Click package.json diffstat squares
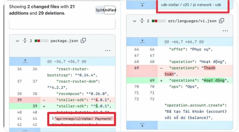Image resolution: width=239 pixels, height=132 pixels. coord(41,41)
